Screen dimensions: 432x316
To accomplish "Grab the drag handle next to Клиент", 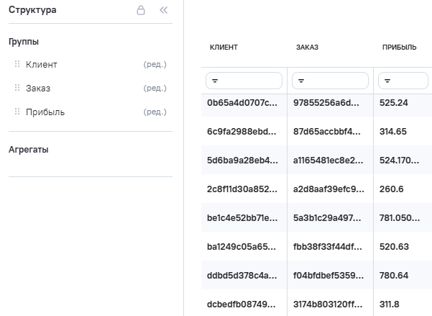I will (17, 65).
